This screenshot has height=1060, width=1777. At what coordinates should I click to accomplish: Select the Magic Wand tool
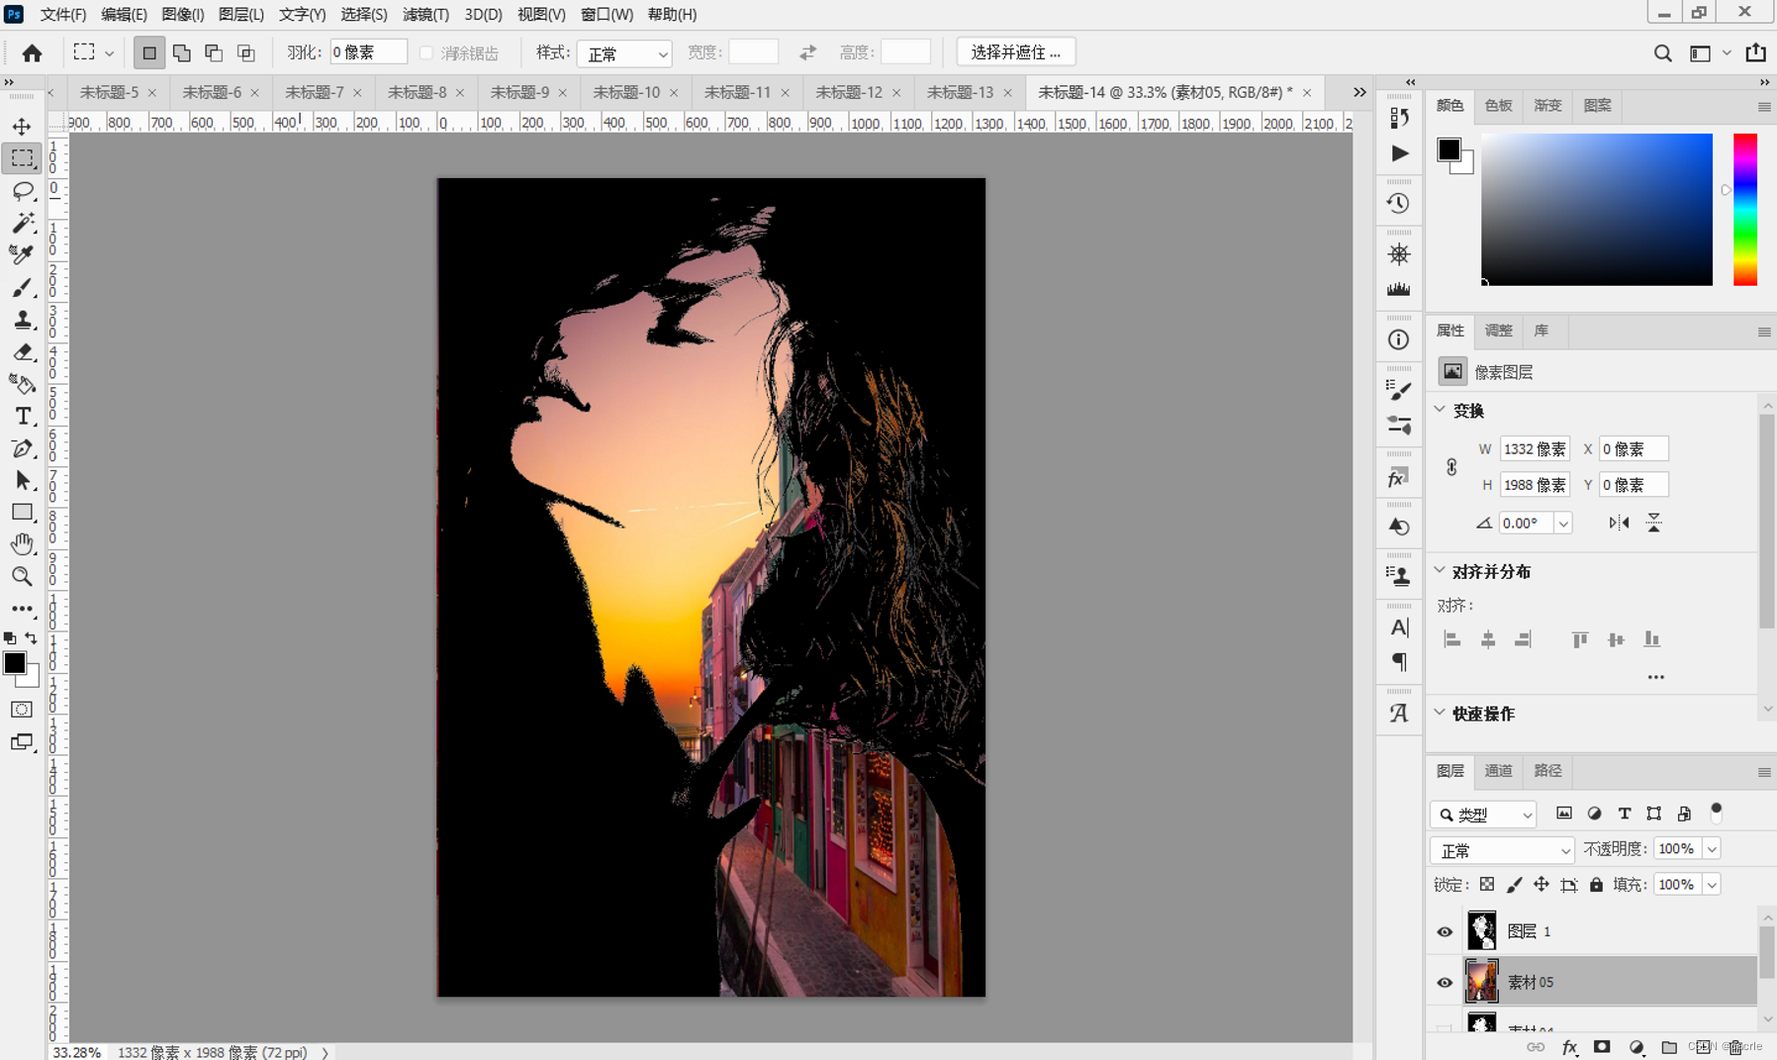click(22, 223)
